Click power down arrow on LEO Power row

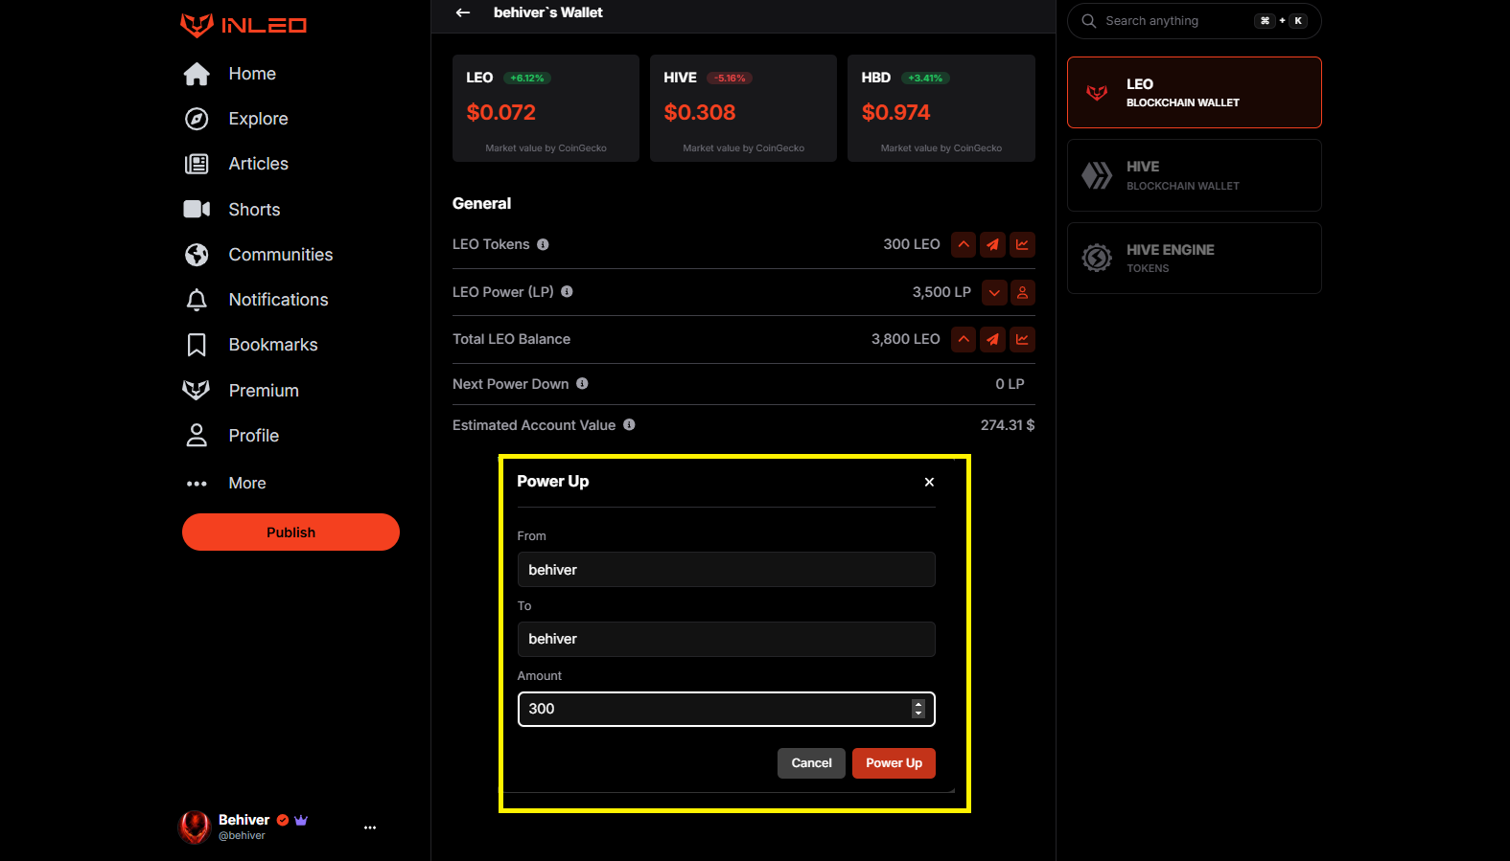pos(994,293)
